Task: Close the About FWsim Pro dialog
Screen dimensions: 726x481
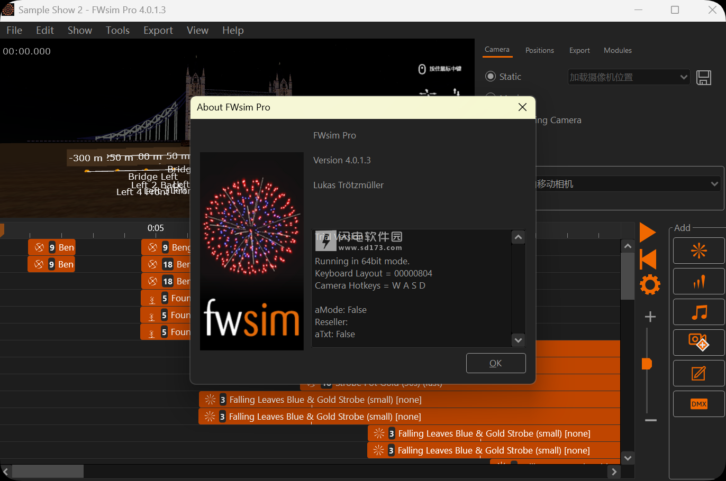Action: pyautogui.click(x=522, y=107)
